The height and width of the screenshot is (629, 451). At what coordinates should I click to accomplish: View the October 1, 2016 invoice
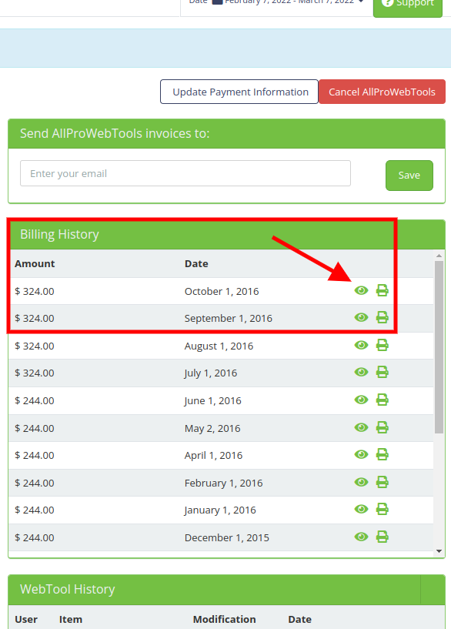(361, 290)
